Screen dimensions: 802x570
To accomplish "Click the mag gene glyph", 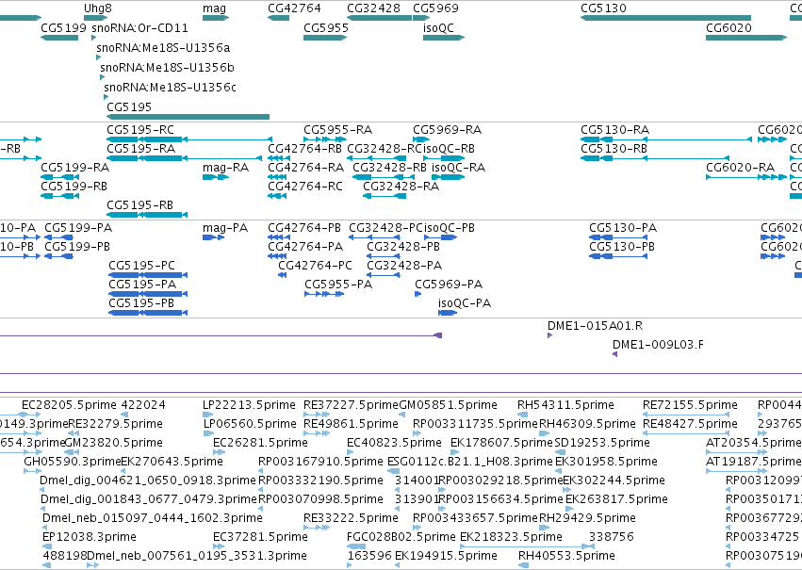I will 215,18.
